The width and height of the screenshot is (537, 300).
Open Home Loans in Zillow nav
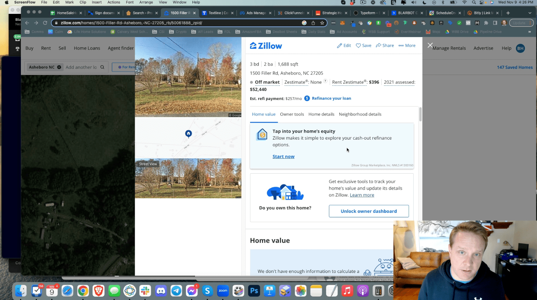(x=87, y=48)
